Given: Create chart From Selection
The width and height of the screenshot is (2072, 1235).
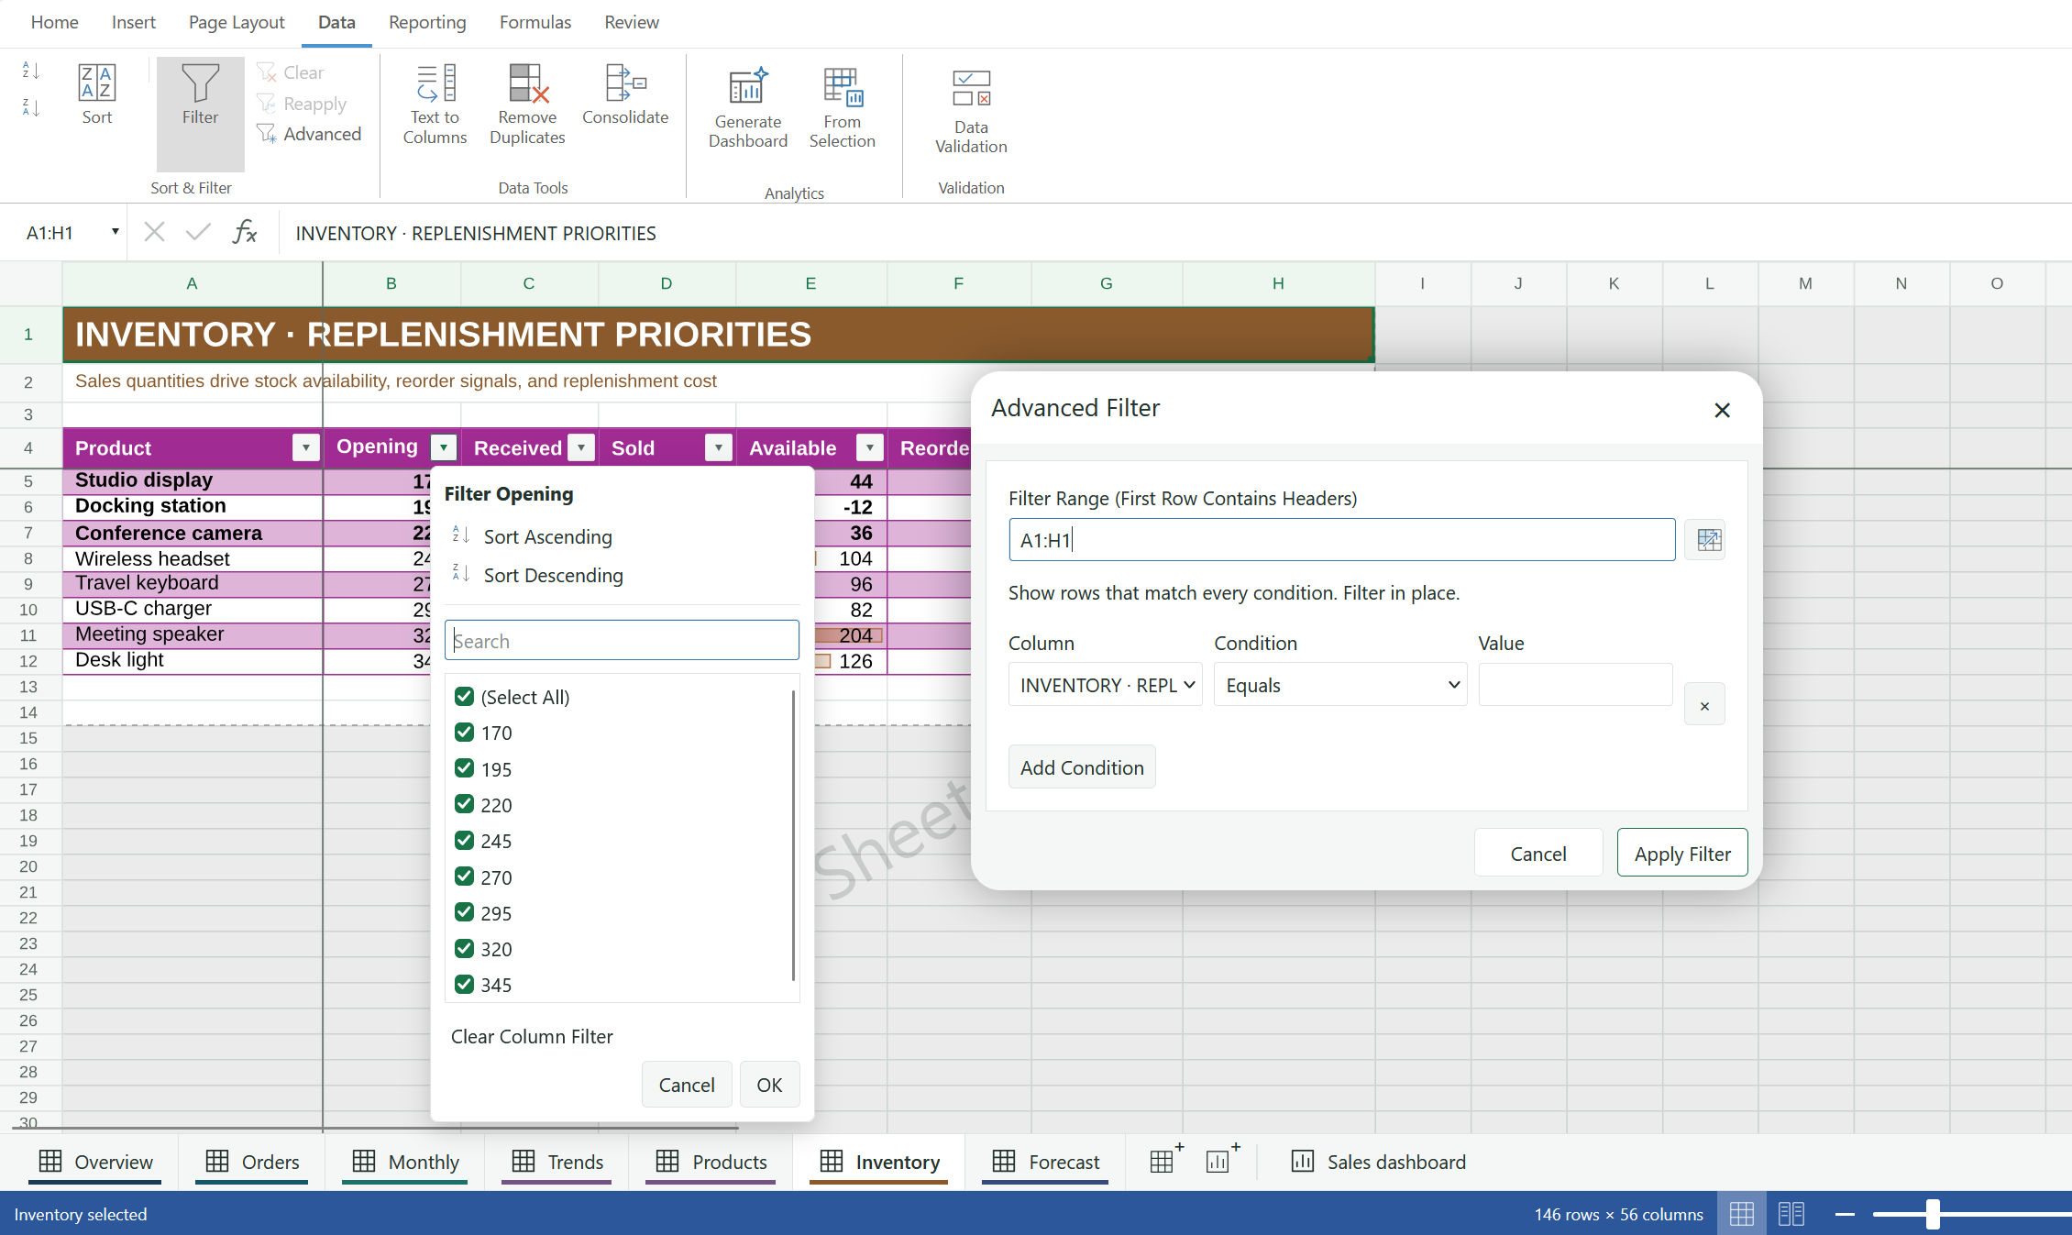Looking at the screenshot, I should click(x=842, y=107).
